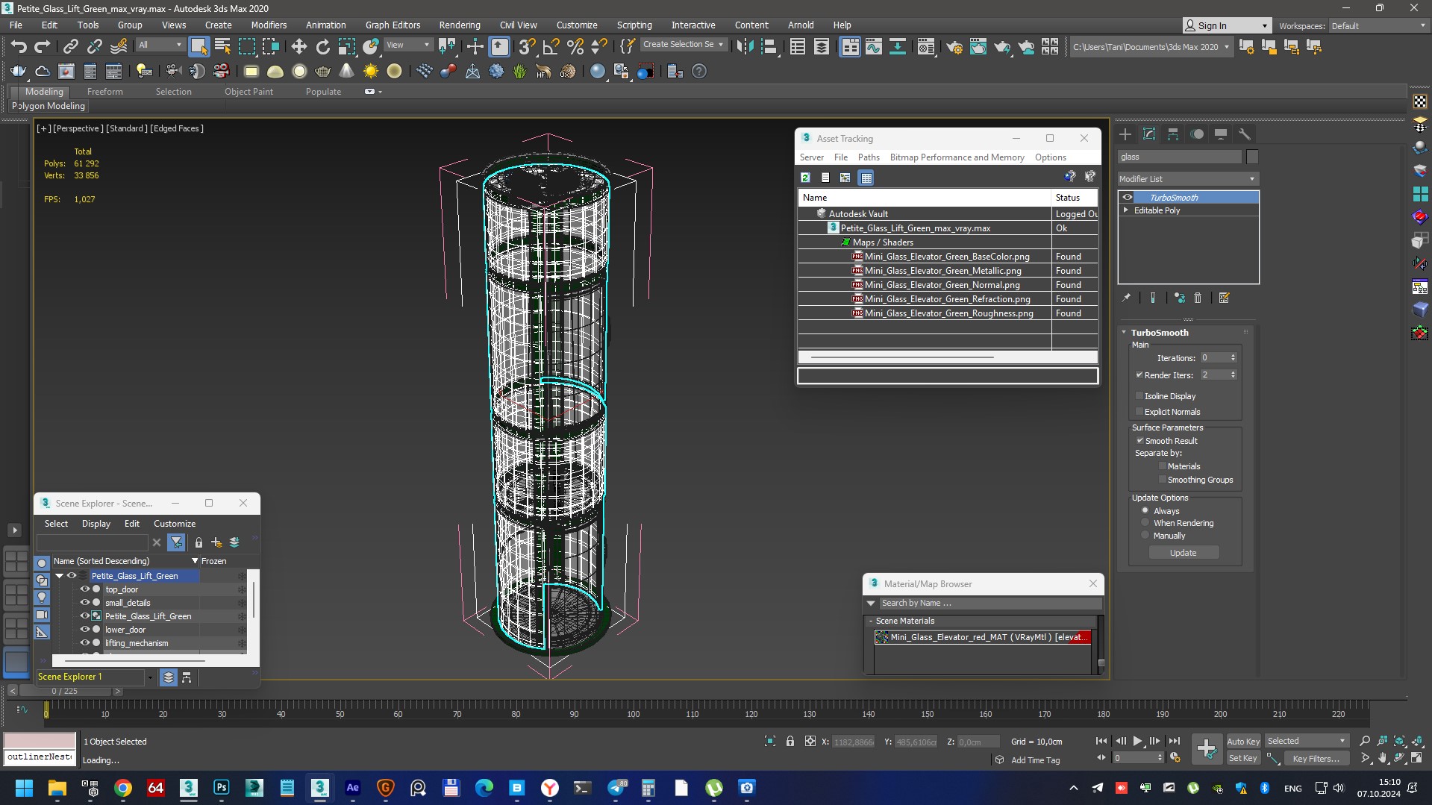
Task: Open the Hierarchy tab in Command Panel
Action: coord(1173,134)
